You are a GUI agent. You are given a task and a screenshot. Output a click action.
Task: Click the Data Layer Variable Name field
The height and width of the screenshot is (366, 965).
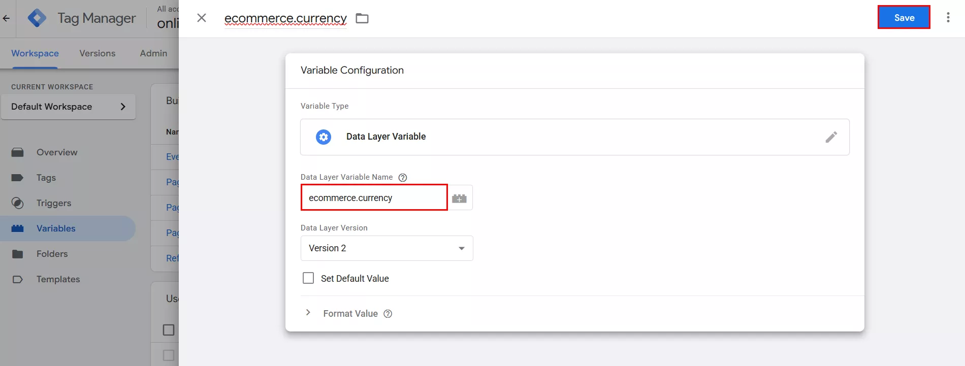(x=374, y=198)
